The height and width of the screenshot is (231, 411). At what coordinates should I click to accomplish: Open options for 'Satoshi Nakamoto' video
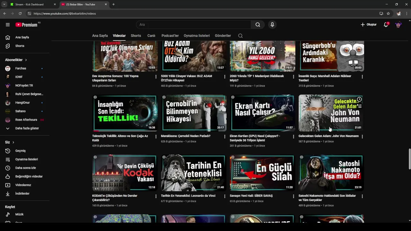tap(362, 196)
